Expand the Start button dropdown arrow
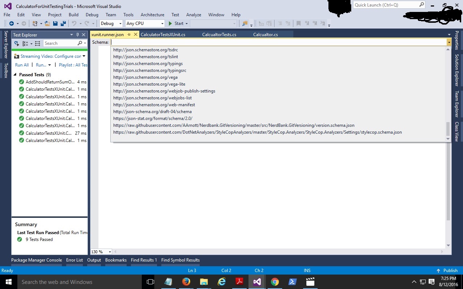The image size is (463, 289). point(187,23)
